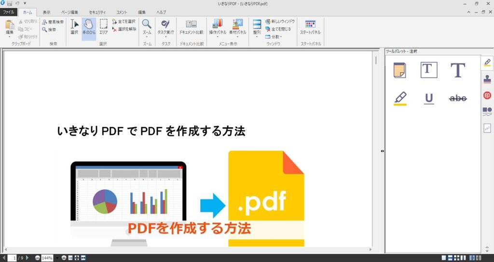Click the panel splitter collapse handle

(382, 151)
